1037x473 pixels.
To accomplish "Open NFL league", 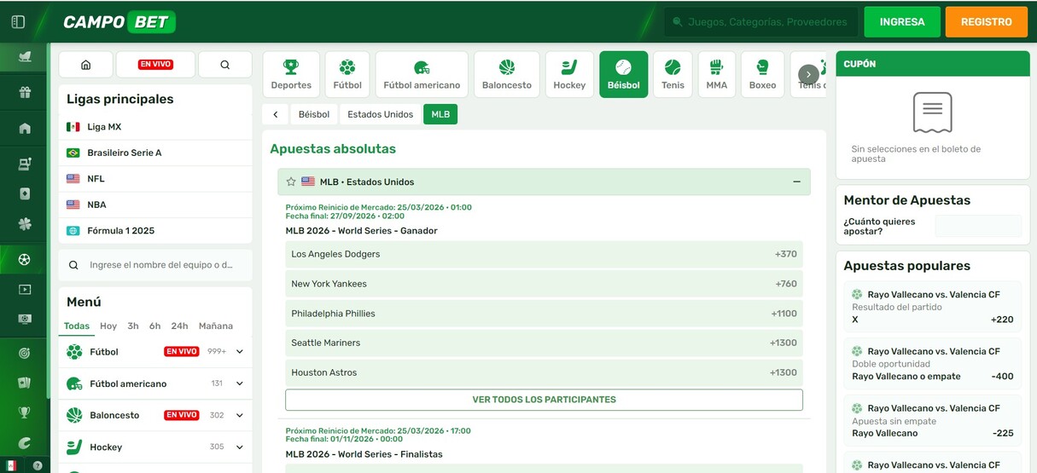I will 155,179.
